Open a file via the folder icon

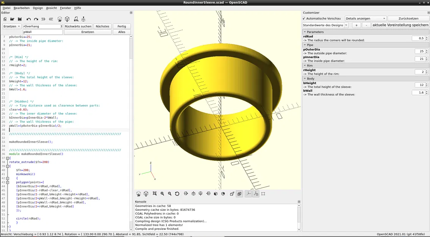pyautogui.click(x=13, y=19)
